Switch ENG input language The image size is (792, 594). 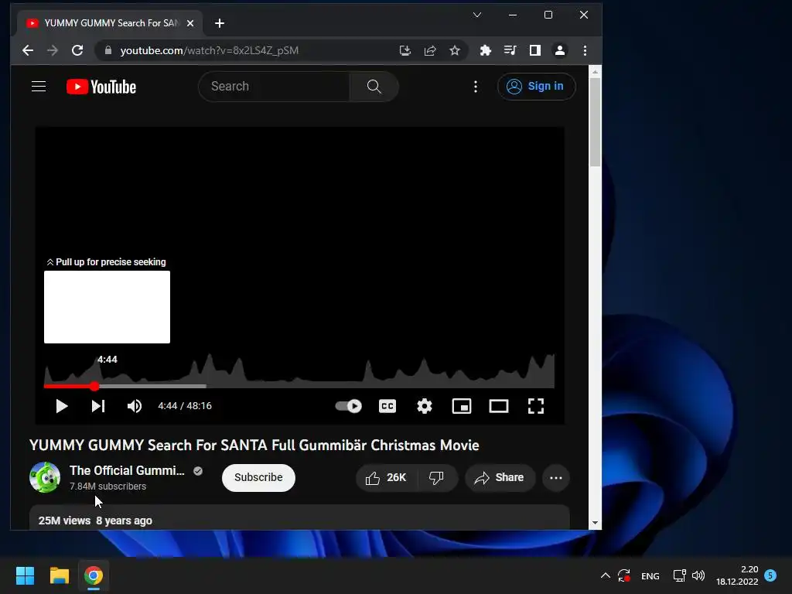click(x=650, y=575)
